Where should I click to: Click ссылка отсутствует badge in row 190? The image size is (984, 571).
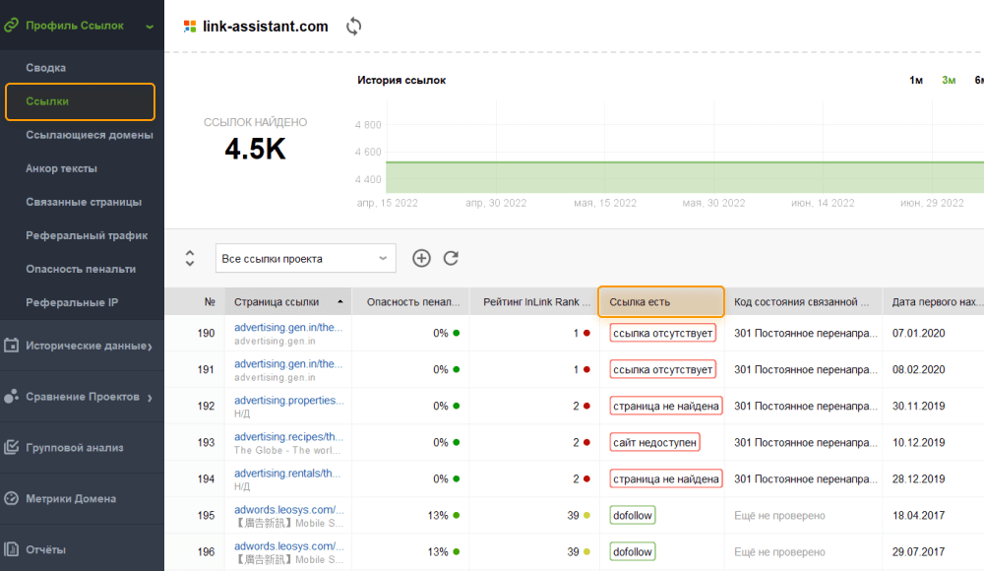[662, 333]
